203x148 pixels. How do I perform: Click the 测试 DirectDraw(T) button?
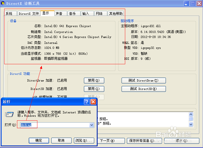144,80
